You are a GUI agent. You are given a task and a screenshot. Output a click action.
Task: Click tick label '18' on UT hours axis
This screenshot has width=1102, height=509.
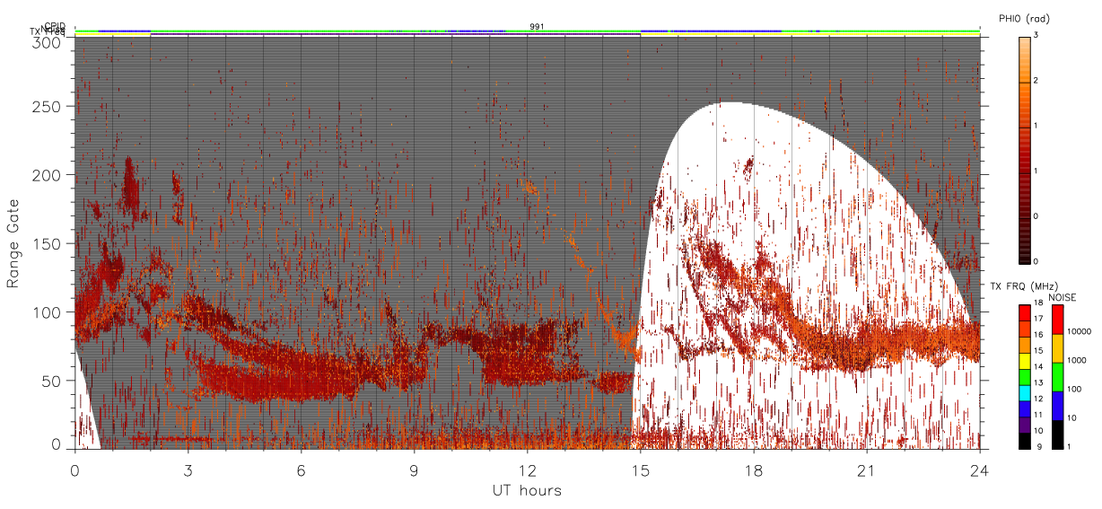[x=753, y=470]
